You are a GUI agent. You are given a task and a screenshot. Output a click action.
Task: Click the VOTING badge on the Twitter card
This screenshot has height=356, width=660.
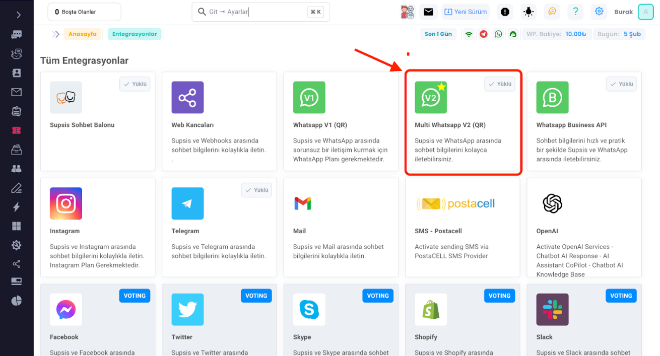pos(256,296)
